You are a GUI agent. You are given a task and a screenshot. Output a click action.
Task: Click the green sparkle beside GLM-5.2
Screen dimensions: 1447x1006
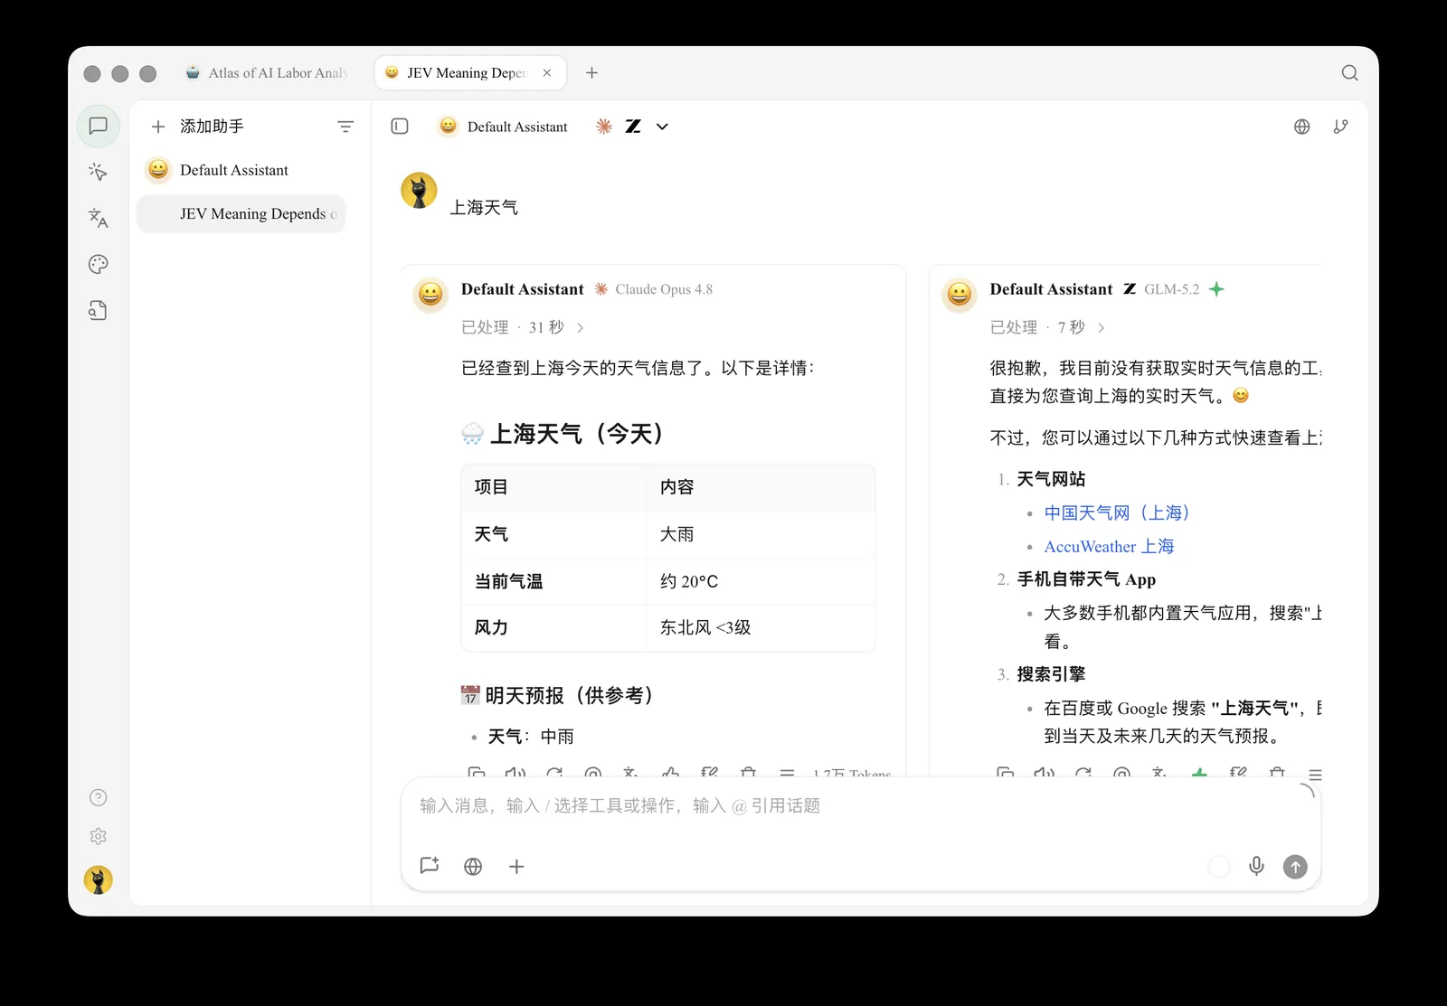coord(1216,289)
